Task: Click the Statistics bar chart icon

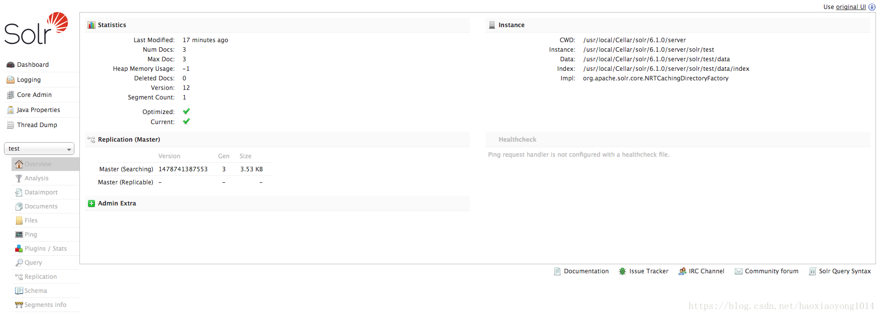Action: [91, 25]
